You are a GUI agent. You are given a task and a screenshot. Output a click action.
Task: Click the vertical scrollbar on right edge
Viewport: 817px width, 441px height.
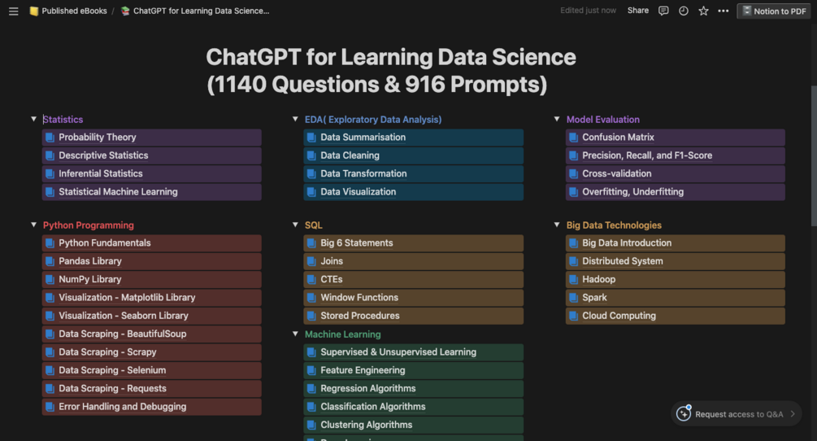(814, 156)
